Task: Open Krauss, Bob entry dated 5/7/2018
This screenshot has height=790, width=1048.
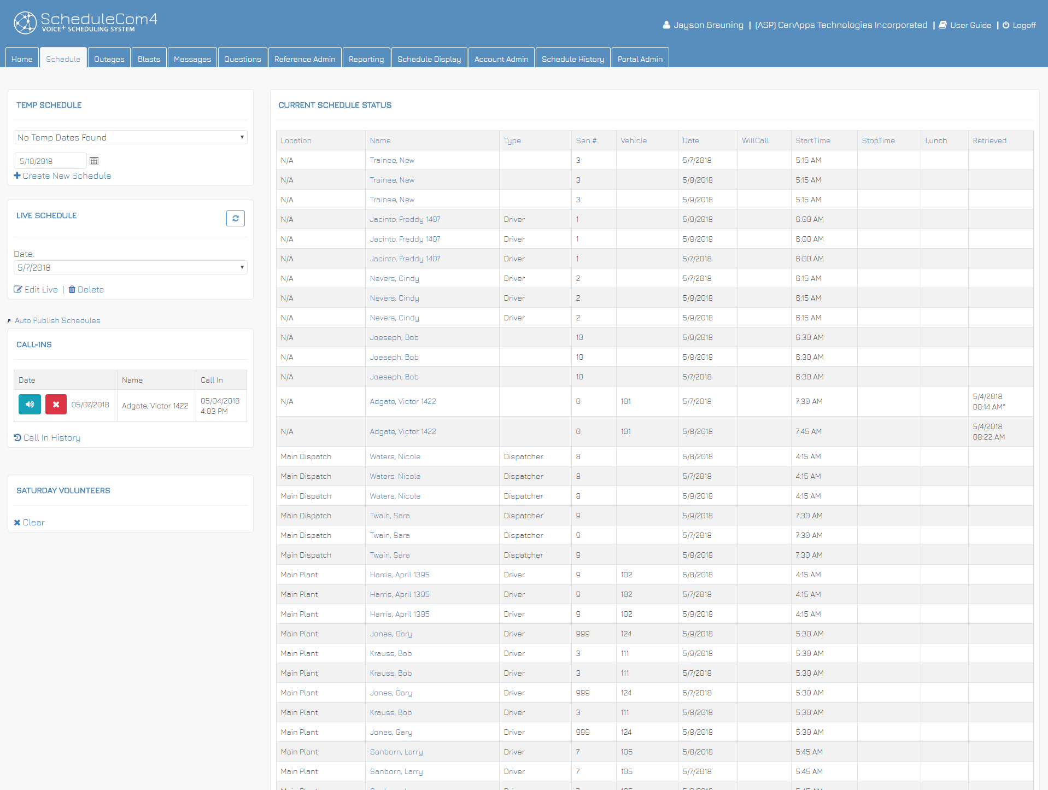Action: pyautogui.click(x=391, y=673)
